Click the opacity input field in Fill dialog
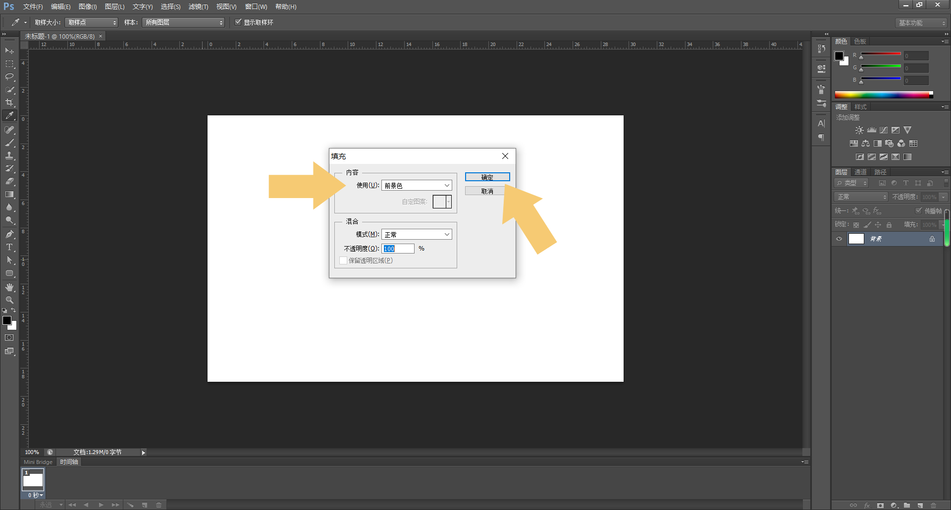Viewport: 951px width, 510px height. pyautogui.click(x=398, y=249)
